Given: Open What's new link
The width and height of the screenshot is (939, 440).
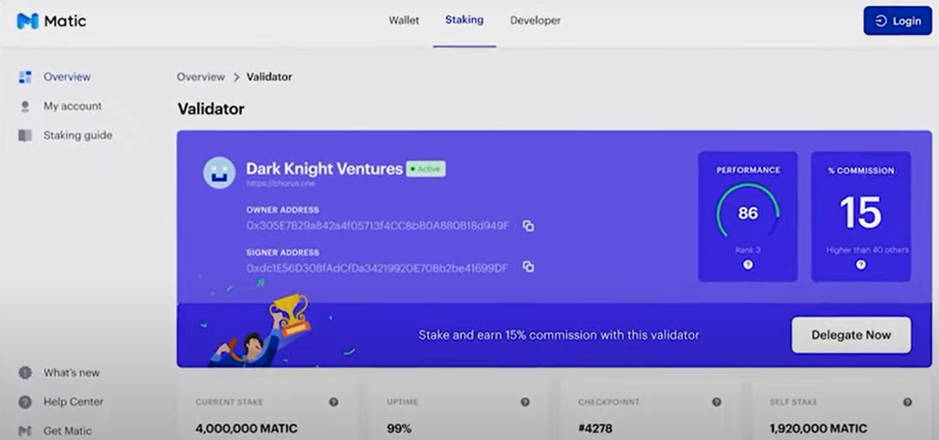Looking at the screenshot, I should [x=72, y=372].
